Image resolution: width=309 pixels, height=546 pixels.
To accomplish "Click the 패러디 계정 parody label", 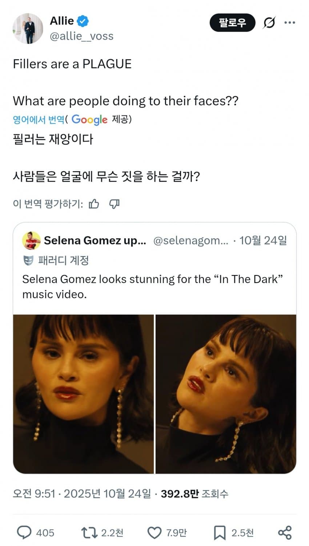I will pos(63,260).
